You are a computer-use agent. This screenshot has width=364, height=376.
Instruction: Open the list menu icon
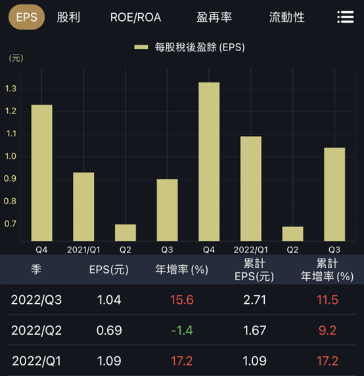point(345,17)
